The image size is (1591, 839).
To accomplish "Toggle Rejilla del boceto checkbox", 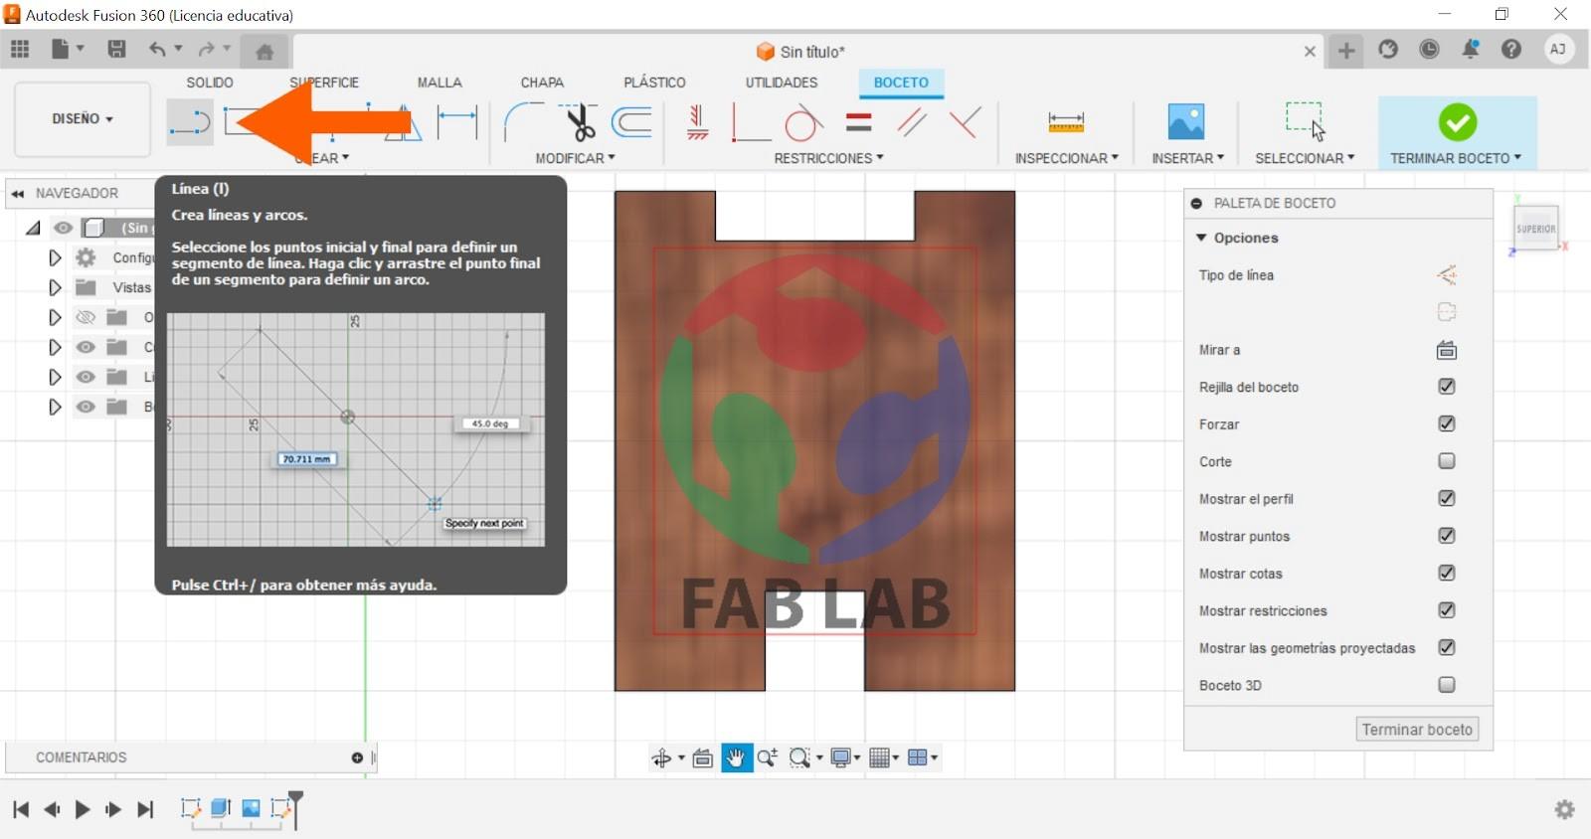I will pyautogui.click(x=1447, y=387).
